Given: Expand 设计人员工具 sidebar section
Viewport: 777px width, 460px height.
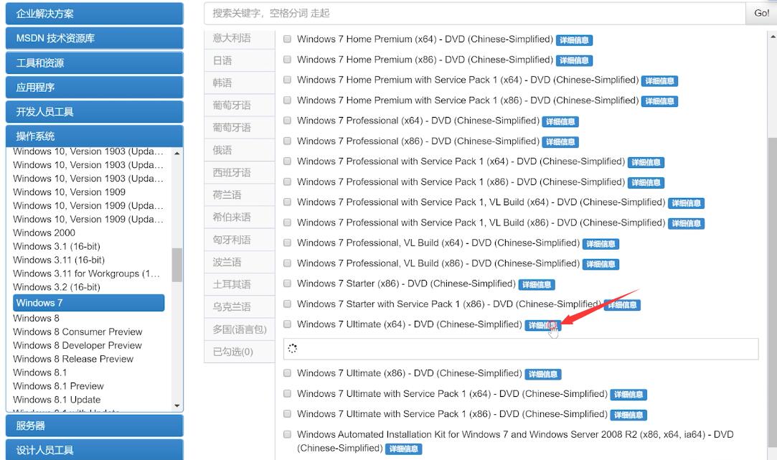Looking at the screenshot, I should (94, 450).
